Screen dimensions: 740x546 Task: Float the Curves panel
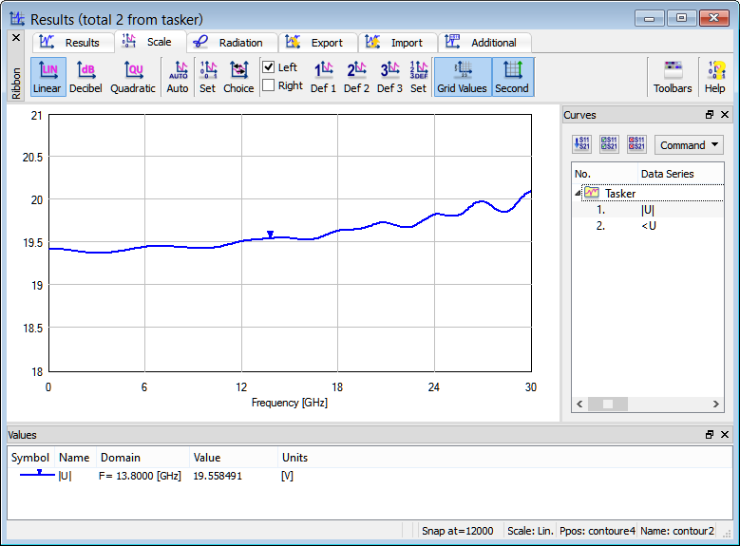(710, 115)
